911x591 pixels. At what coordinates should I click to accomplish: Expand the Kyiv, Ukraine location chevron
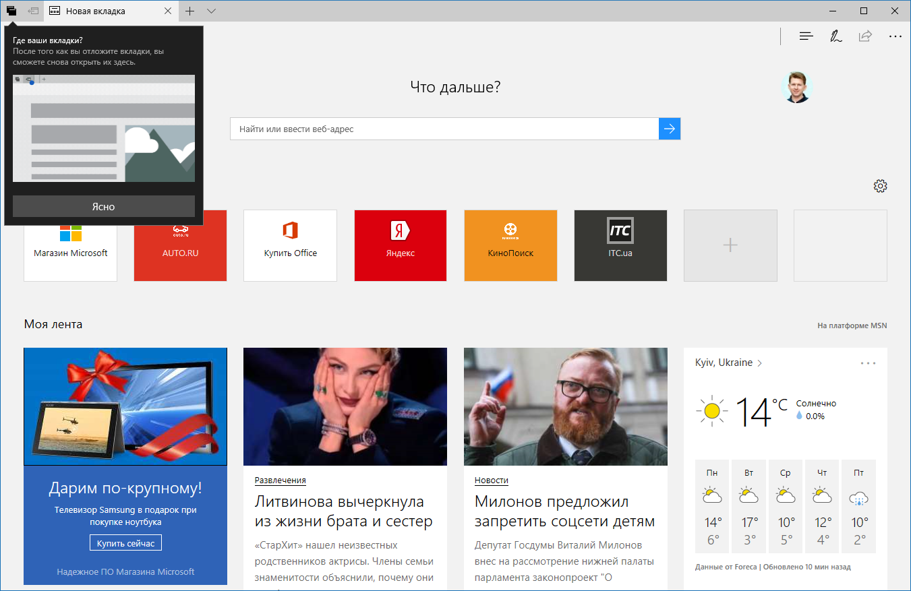tap(760, 363)
